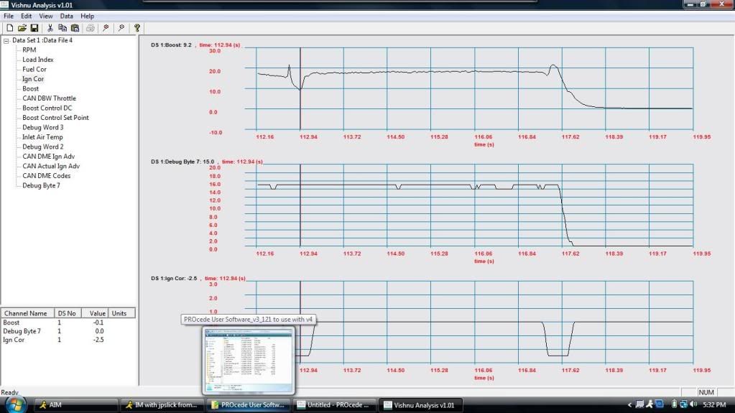
Task: Switch to AIM in the taskbar
Action: pos(75,405)
